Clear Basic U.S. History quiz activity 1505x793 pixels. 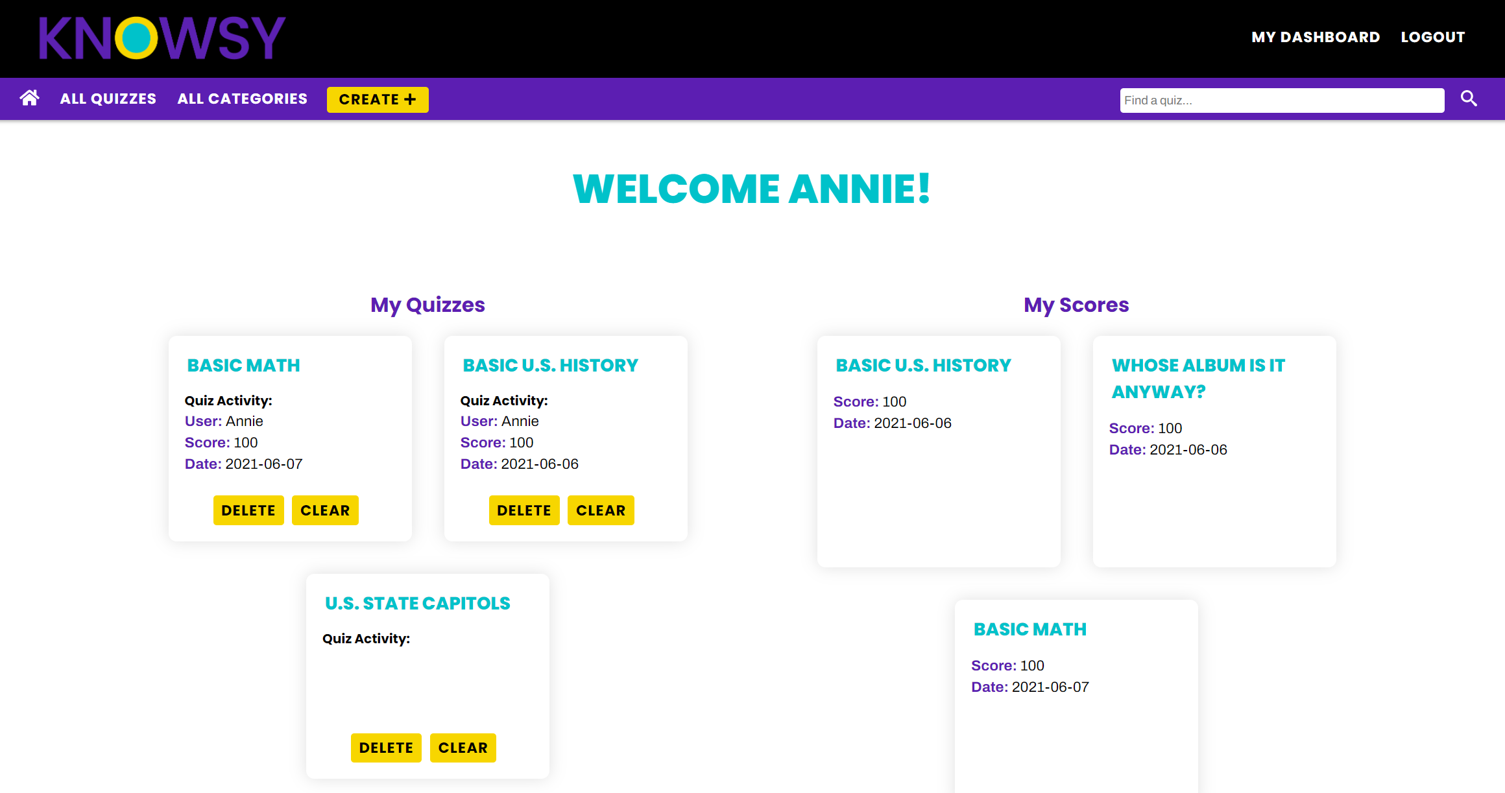[601, 510]
